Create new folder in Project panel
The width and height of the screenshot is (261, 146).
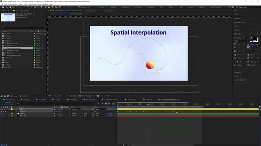point(5,96)
